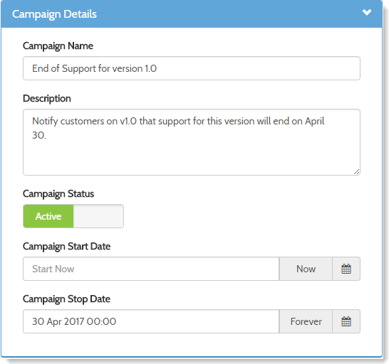Click the gray half of status switch
This screenshot has width=389, height=364.
(x=98, y=216)
